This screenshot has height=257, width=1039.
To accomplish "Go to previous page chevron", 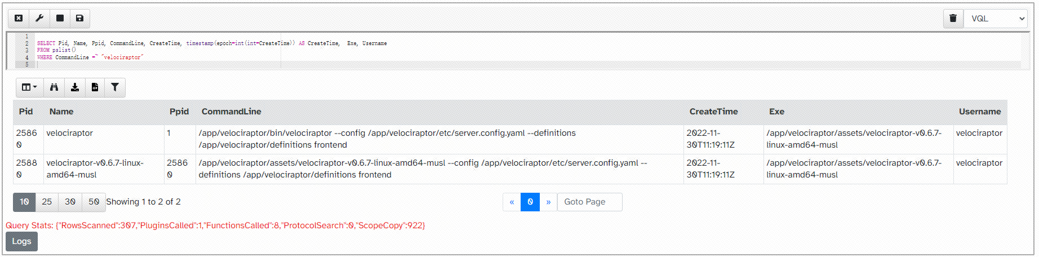I will click(x=512, y=202).
